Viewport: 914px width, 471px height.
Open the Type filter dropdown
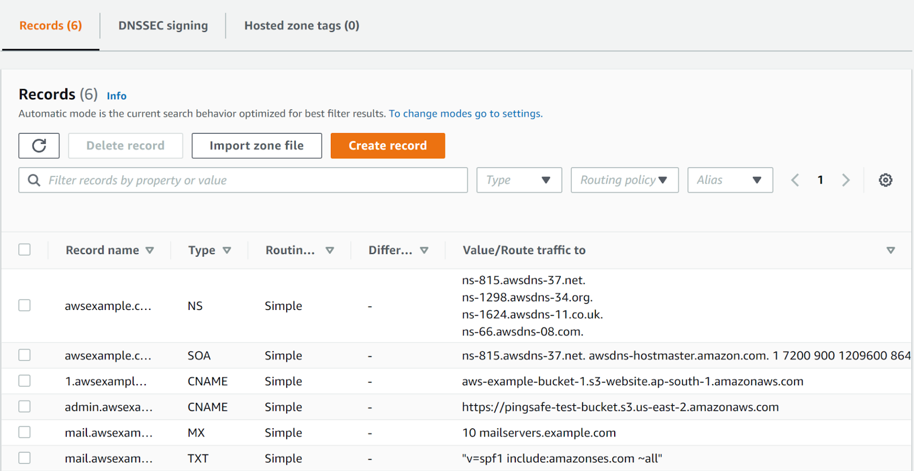pos(519,180)
